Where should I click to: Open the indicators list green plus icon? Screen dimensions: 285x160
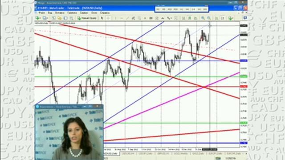pyautogui.click(x=230, y=18)
